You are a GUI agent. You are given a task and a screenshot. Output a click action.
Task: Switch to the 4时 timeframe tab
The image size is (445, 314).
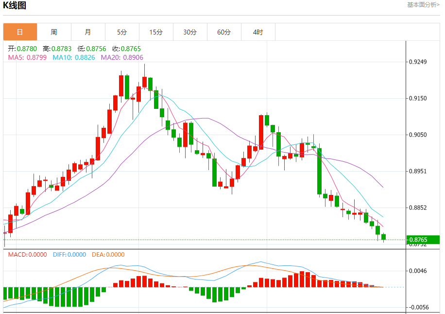click(x=258, y=32)
